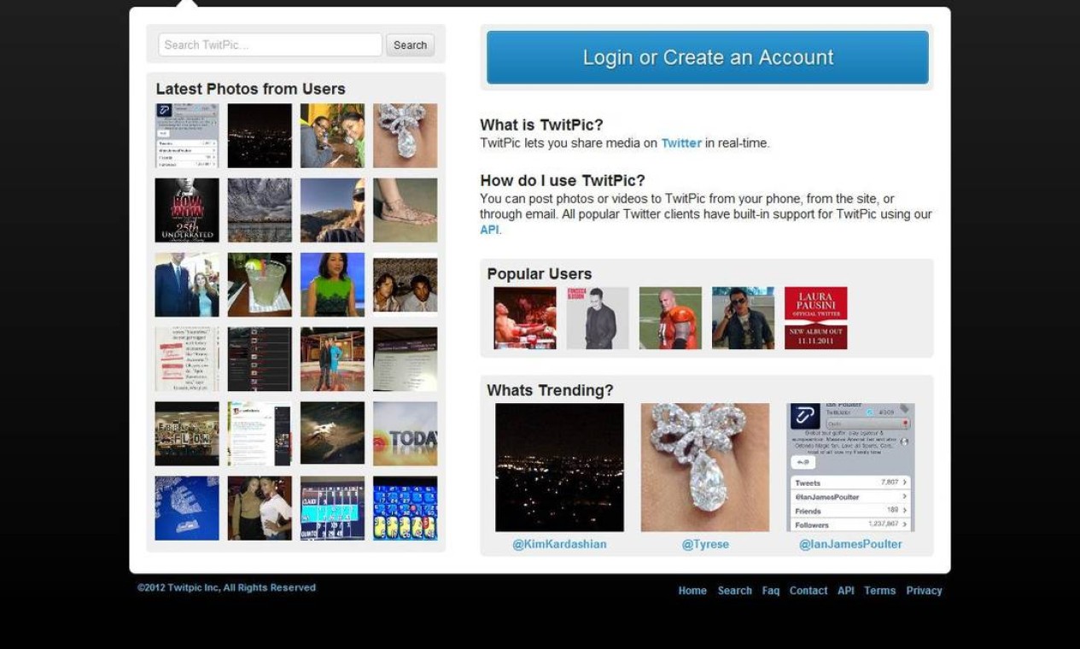Image resolution: width=1080 pixels, height=649 pixels.
Task: Select the Laura Pausini popular user
Action: coord(815,318)
